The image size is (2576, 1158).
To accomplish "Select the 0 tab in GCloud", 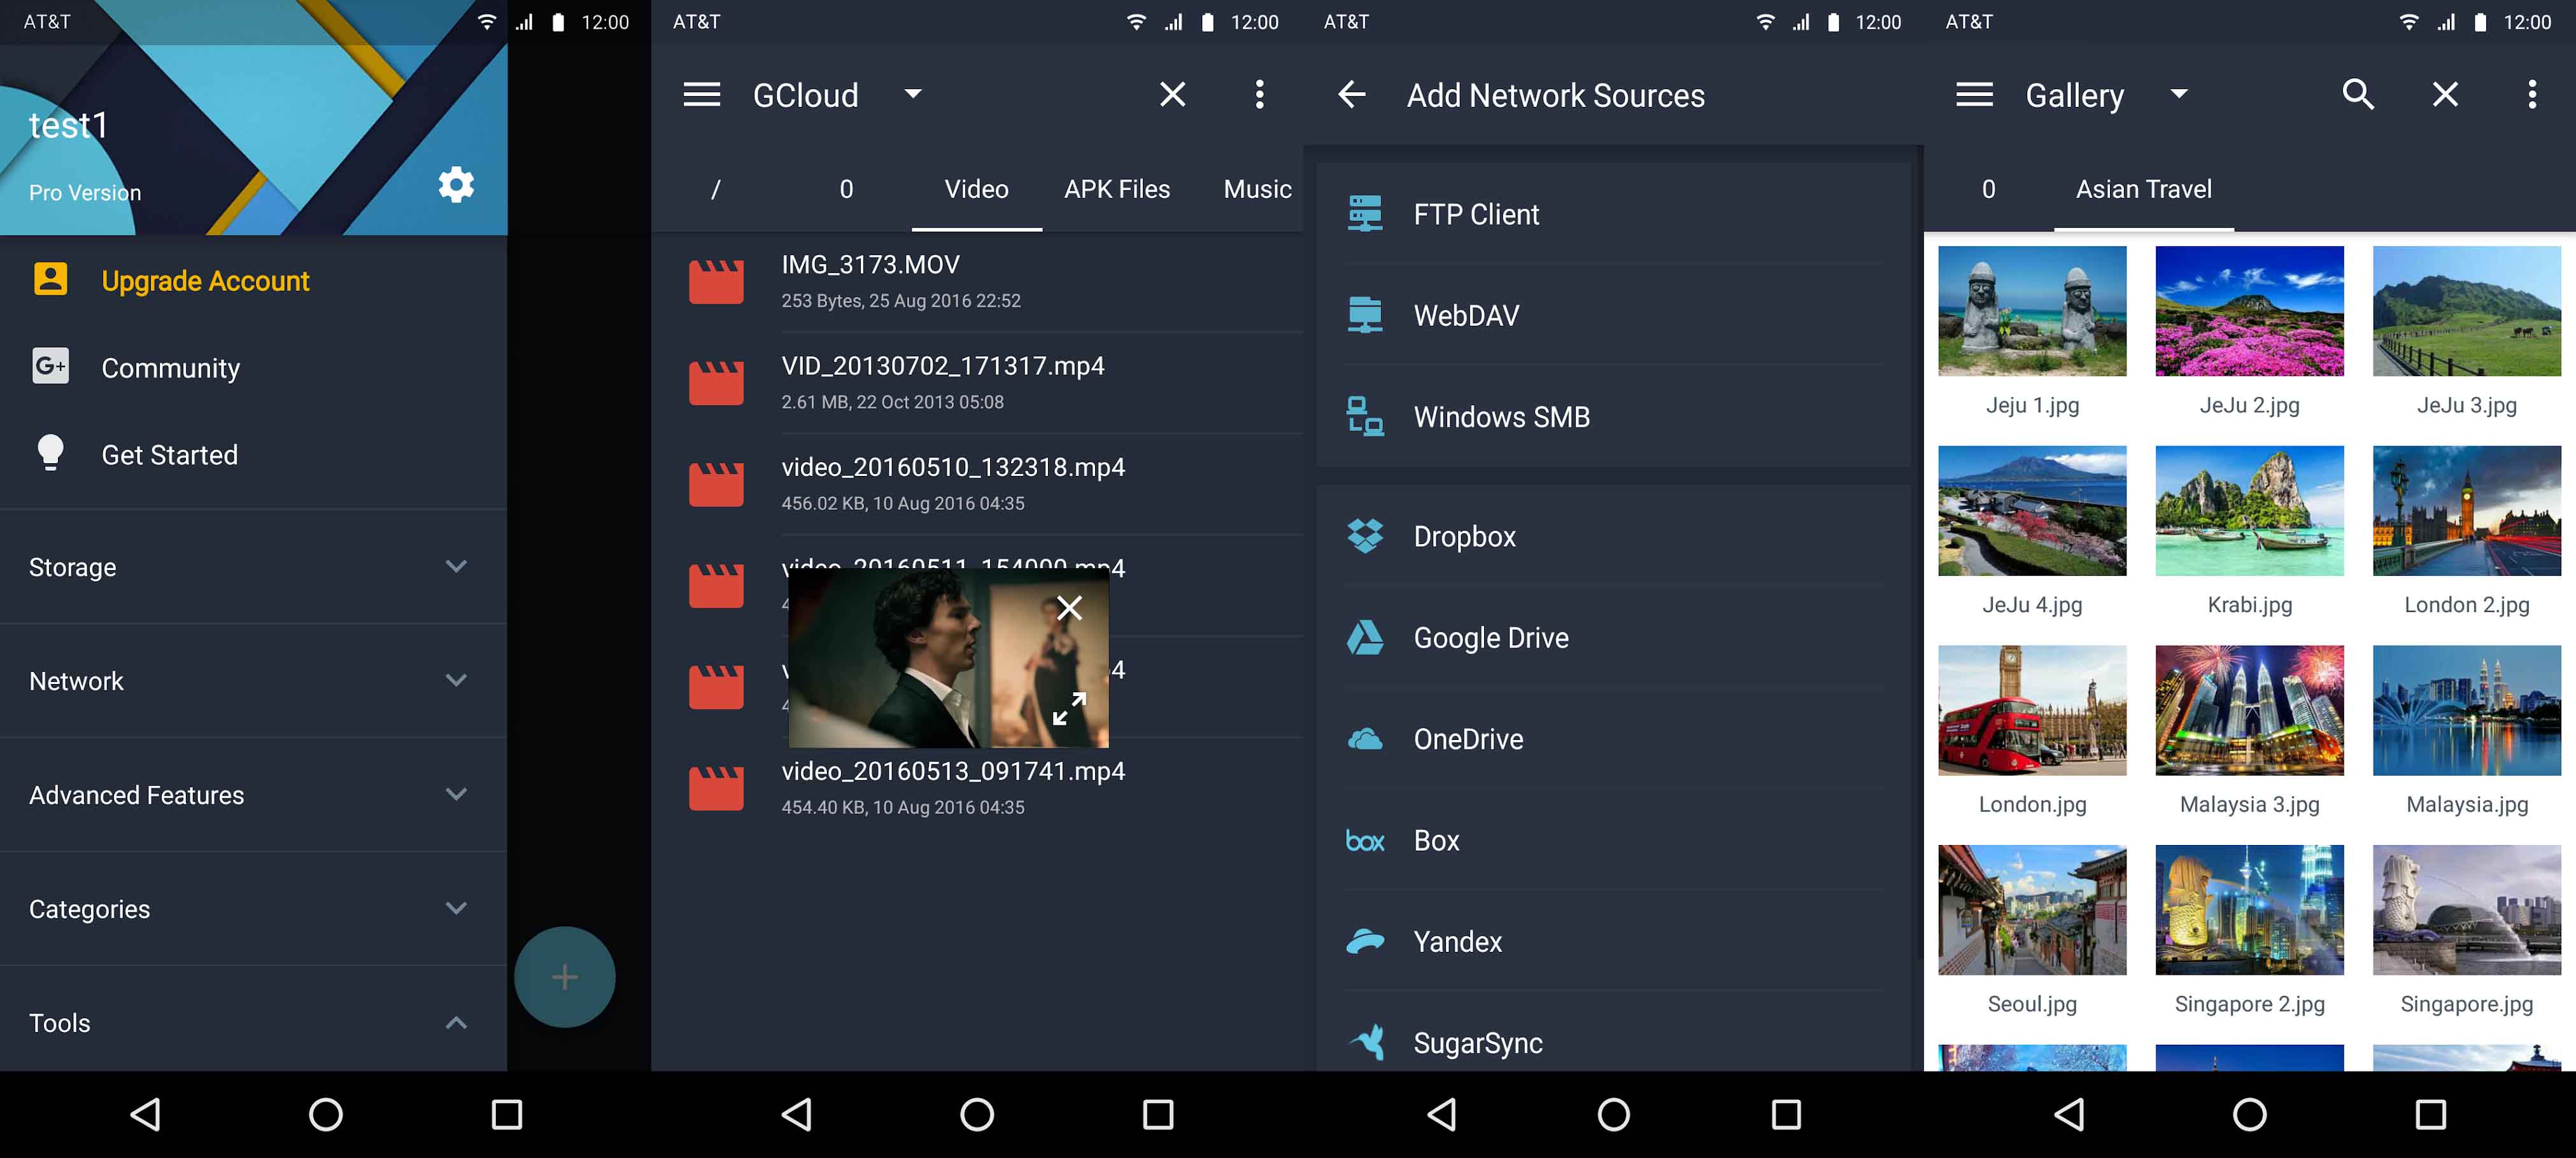I will [x=846, y=189].
